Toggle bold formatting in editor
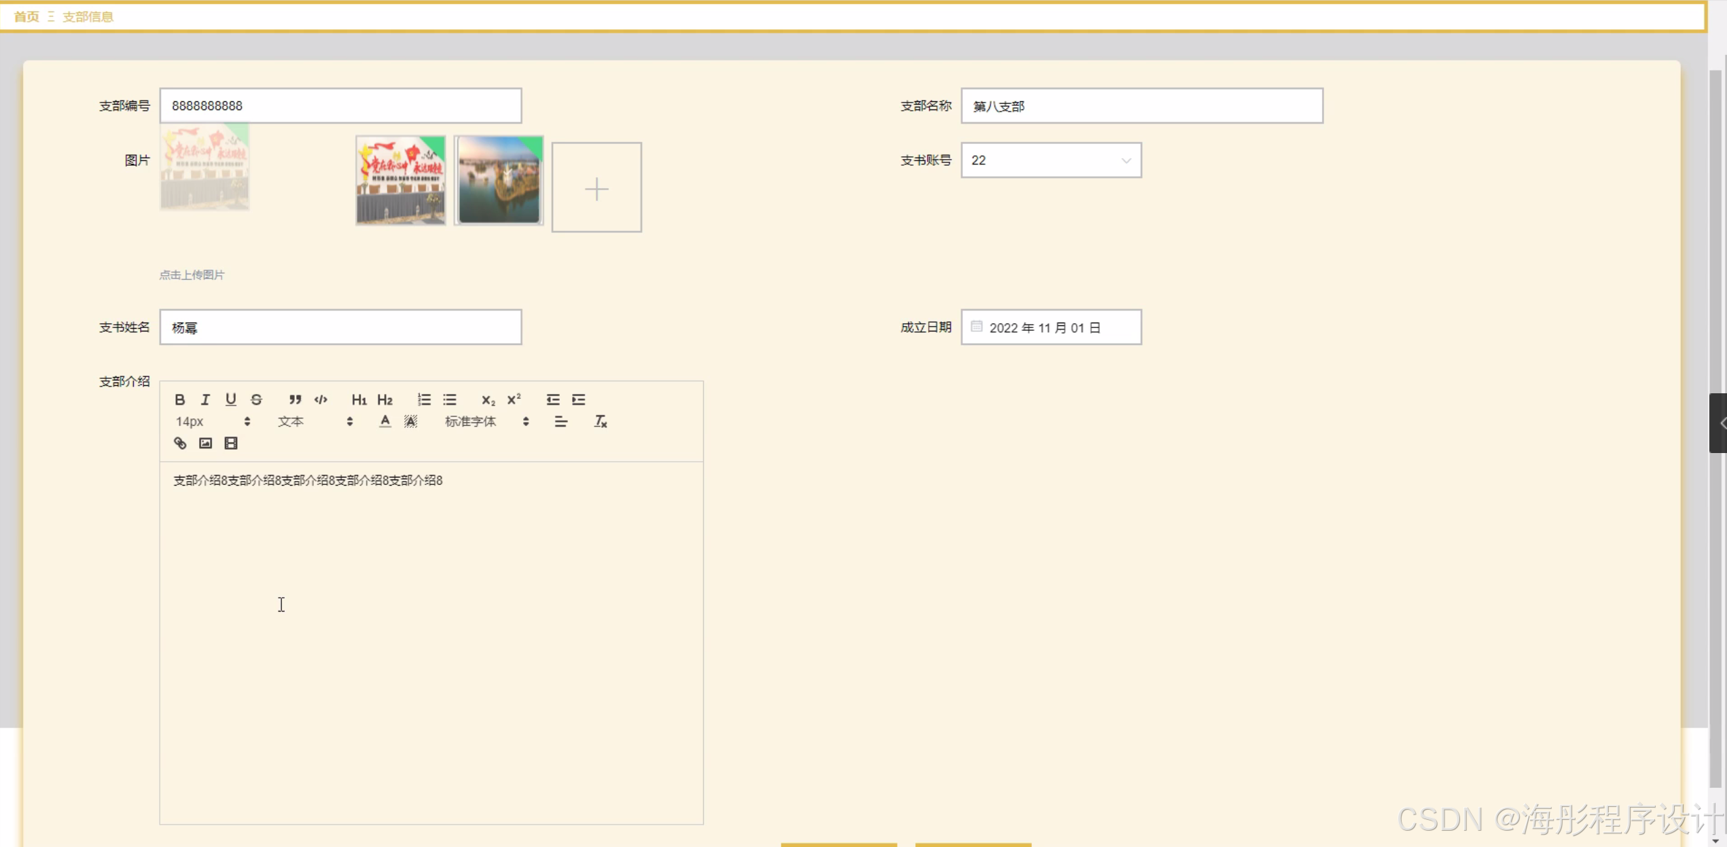1727x847 pixels. 179,399
